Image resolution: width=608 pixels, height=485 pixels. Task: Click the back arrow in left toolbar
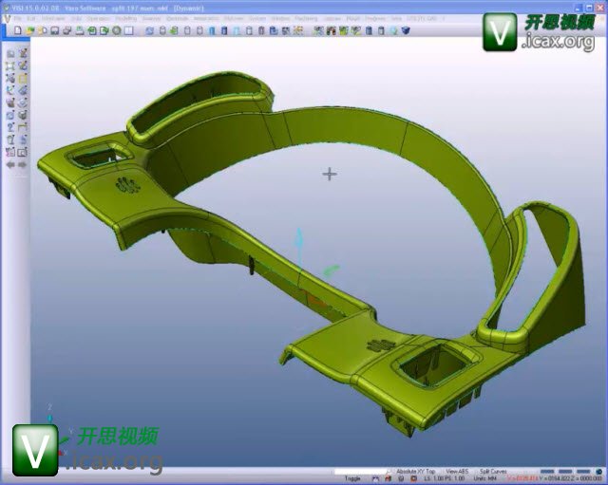[x=10, y=164]
